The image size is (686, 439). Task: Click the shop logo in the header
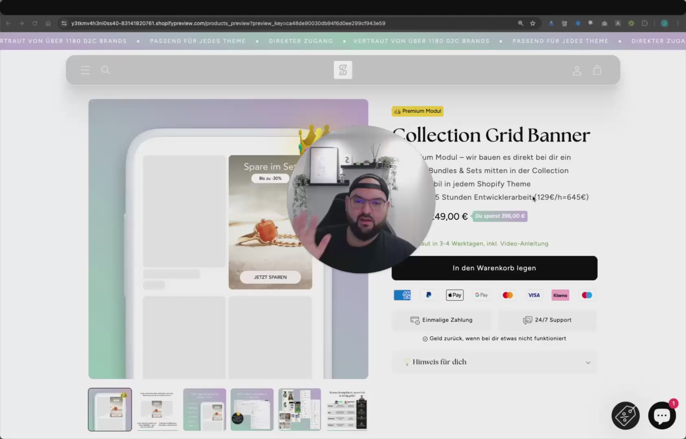[343, 70]
